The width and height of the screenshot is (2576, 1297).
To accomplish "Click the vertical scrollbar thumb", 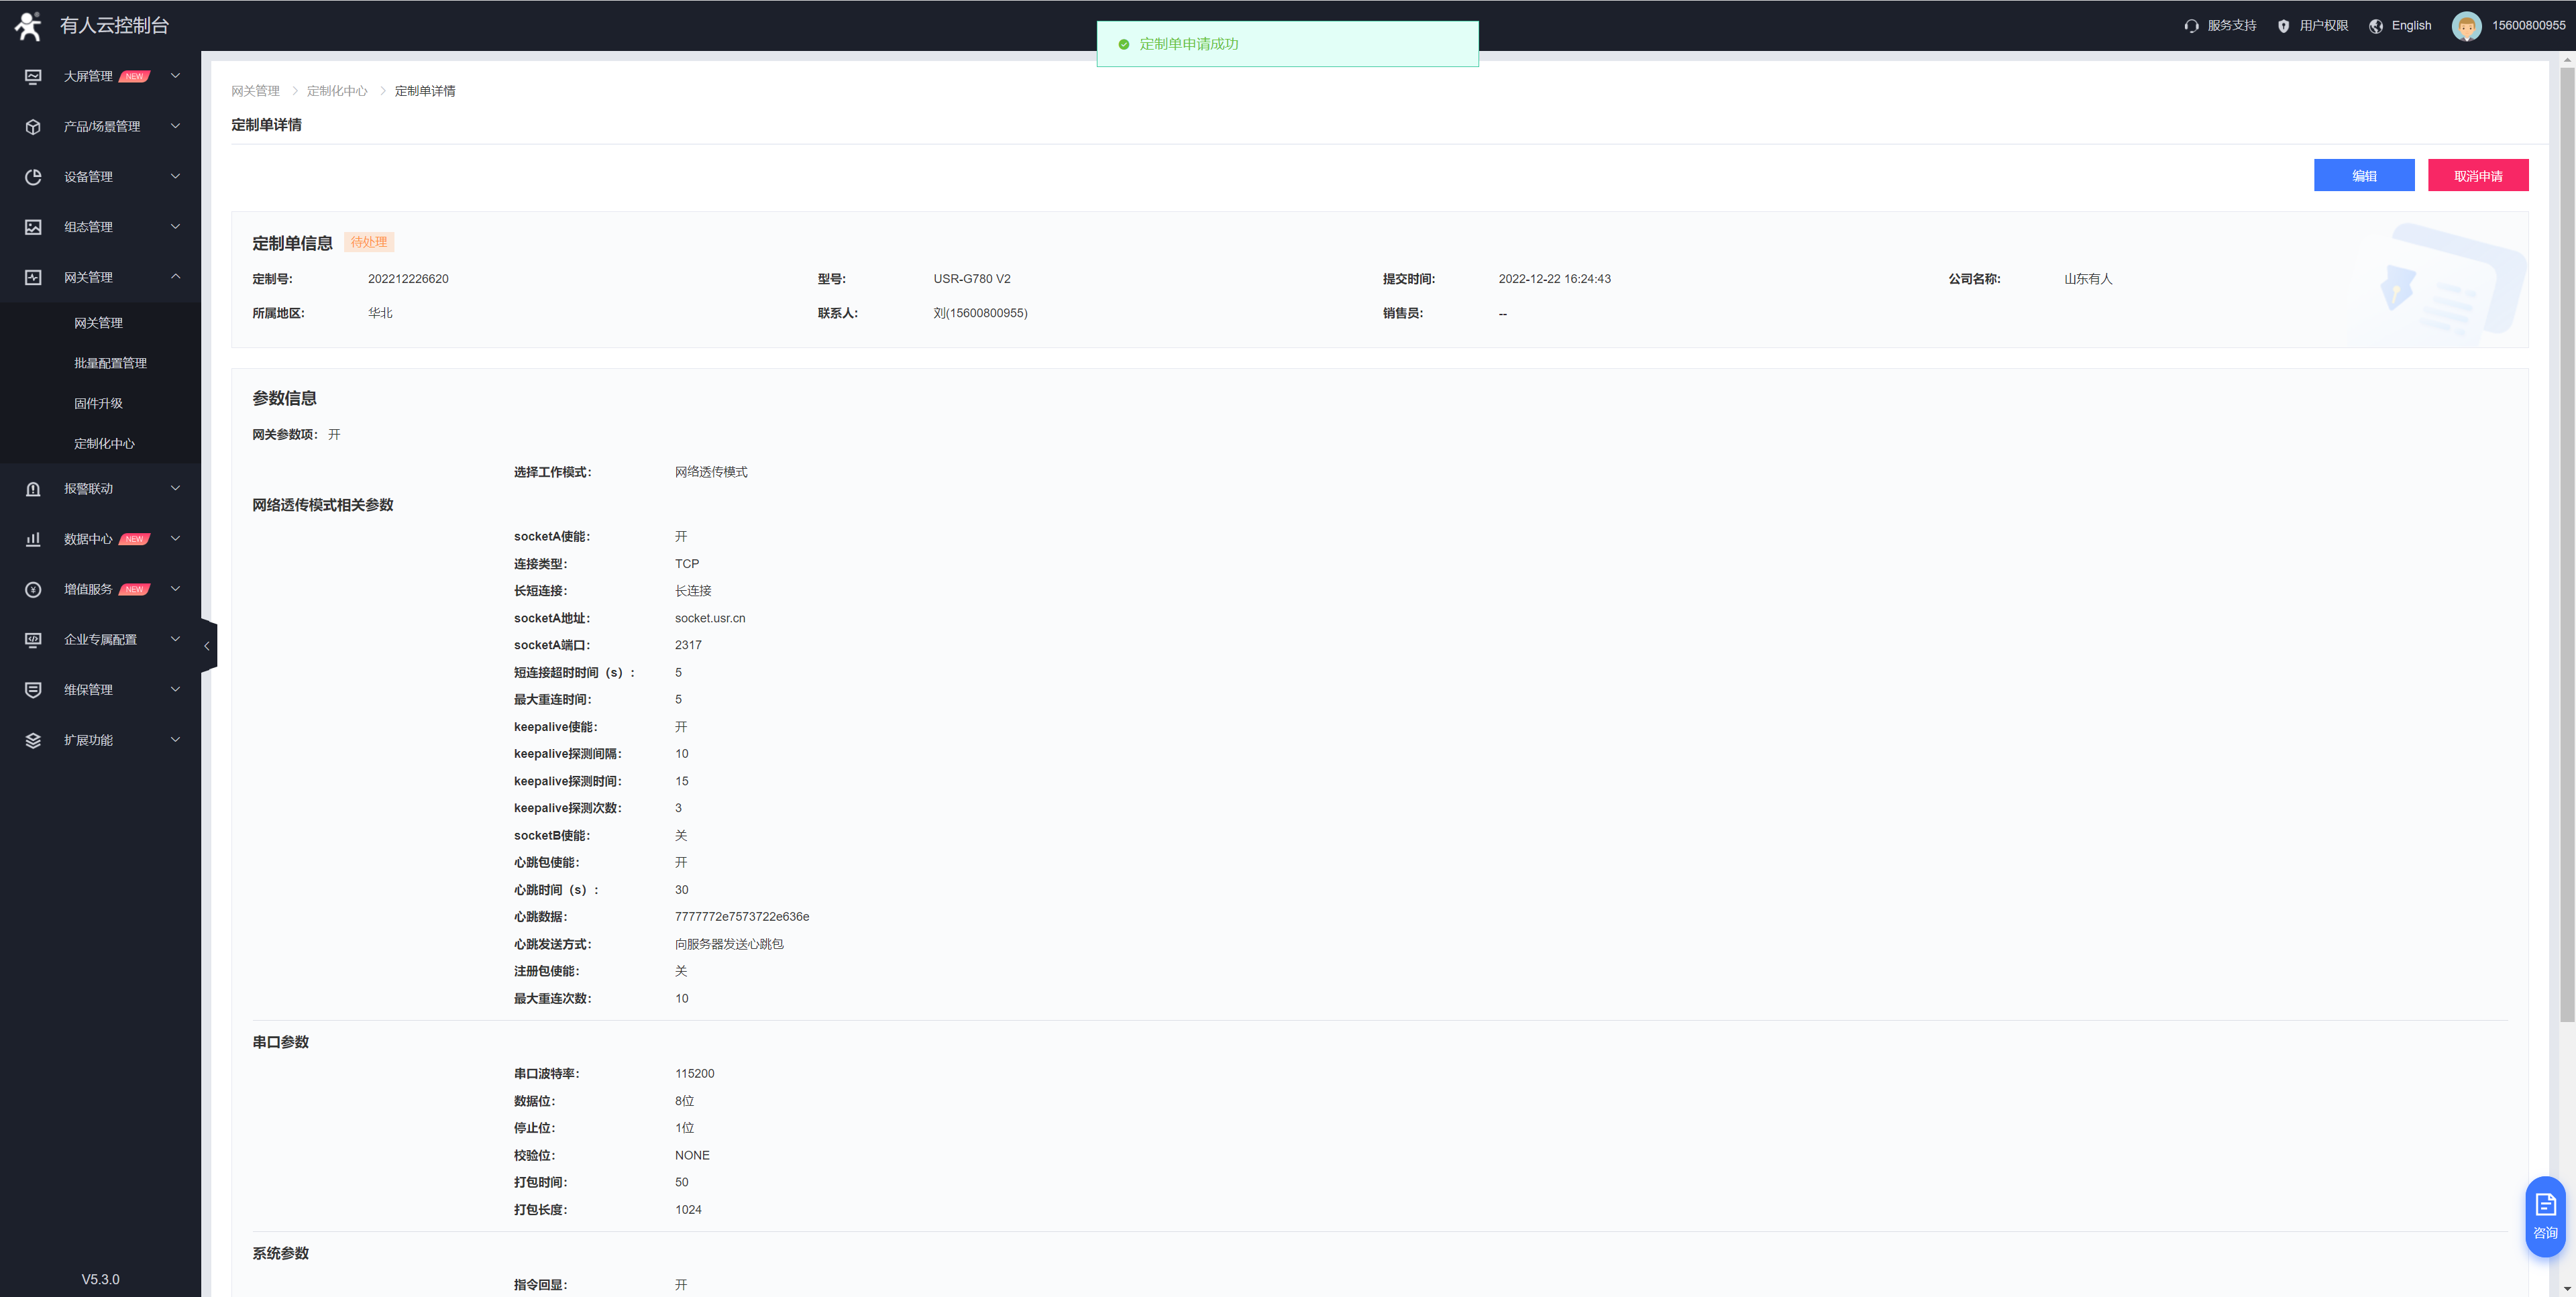I will pos(2567,545).
